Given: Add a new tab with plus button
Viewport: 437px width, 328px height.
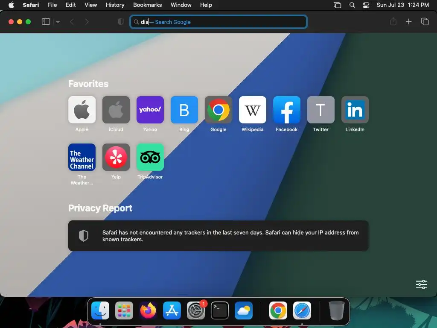Looking at the screenshot, I should (408, 21).
